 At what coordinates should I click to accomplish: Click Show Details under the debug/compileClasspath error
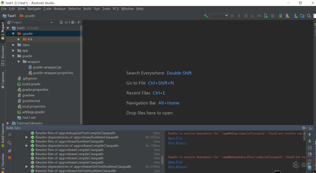177,143
